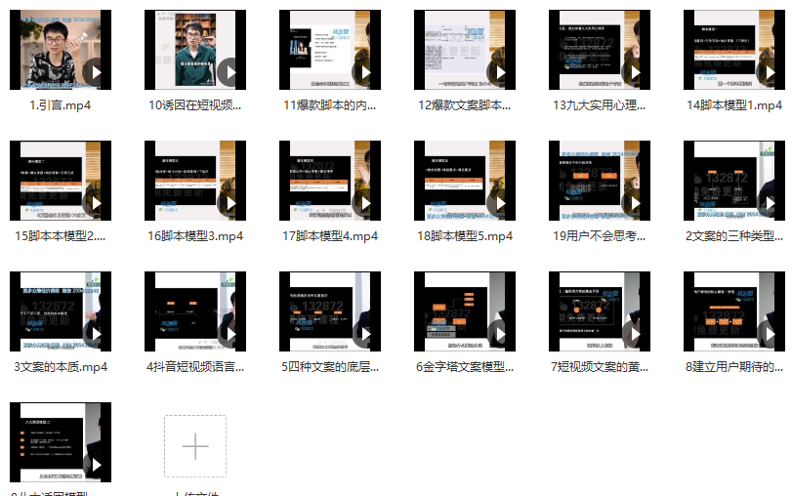Select file name 4抖音短视频语言...
Image resolution: width=792 pixels, height=496 pixels.
(x=195, y=367)
